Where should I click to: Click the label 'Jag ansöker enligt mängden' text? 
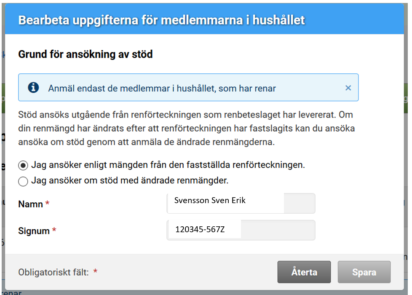tap(168, 165)
